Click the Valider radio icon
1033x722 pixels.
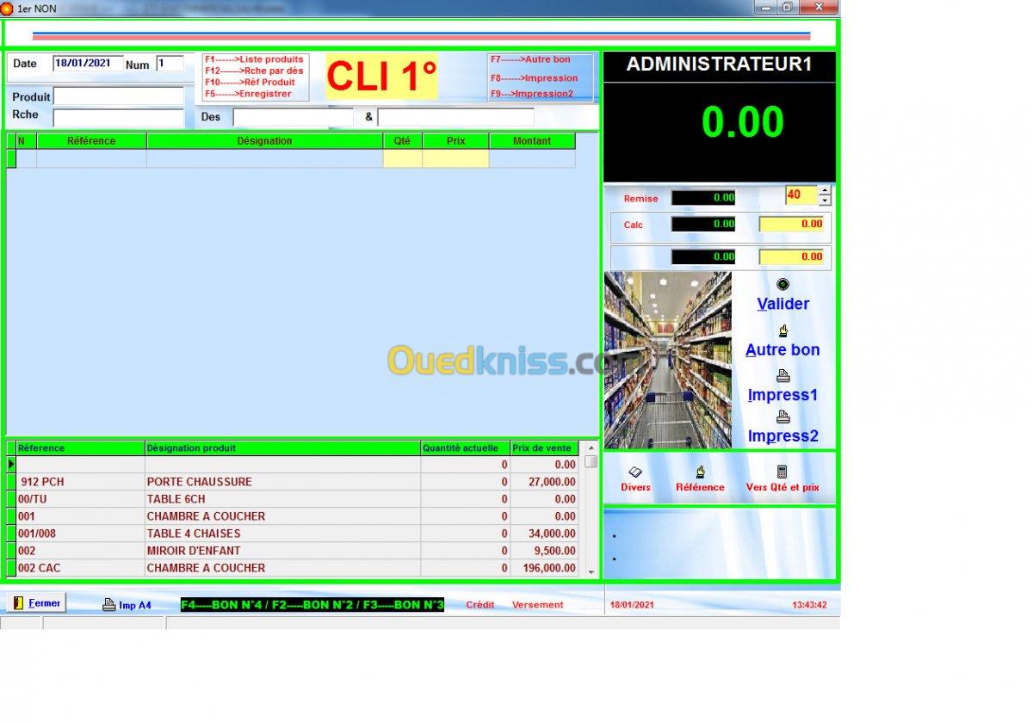[x=782, y=285]
